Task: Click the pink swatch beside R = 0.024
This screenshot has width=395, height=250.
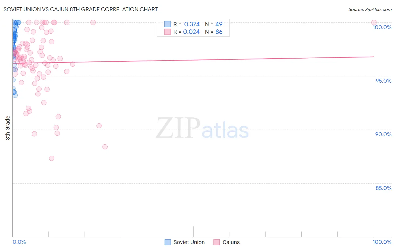Action: click(x=167, y=32)
